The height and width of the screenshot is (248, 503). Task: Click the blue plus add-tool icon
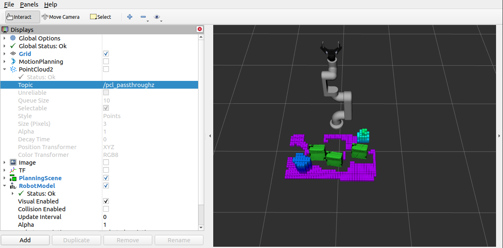pyautogui.click(x=130, y=17)
